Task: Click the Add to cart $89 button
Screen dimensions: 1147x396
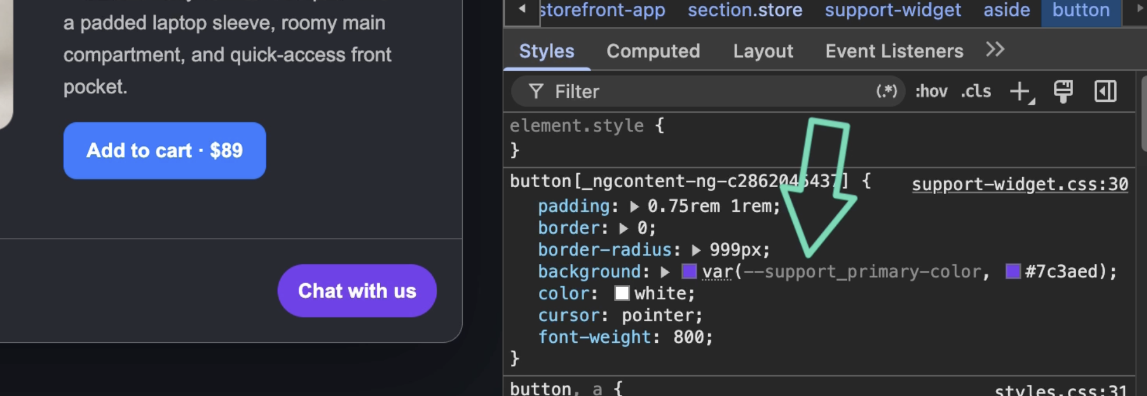Action: tap(165, 150)
